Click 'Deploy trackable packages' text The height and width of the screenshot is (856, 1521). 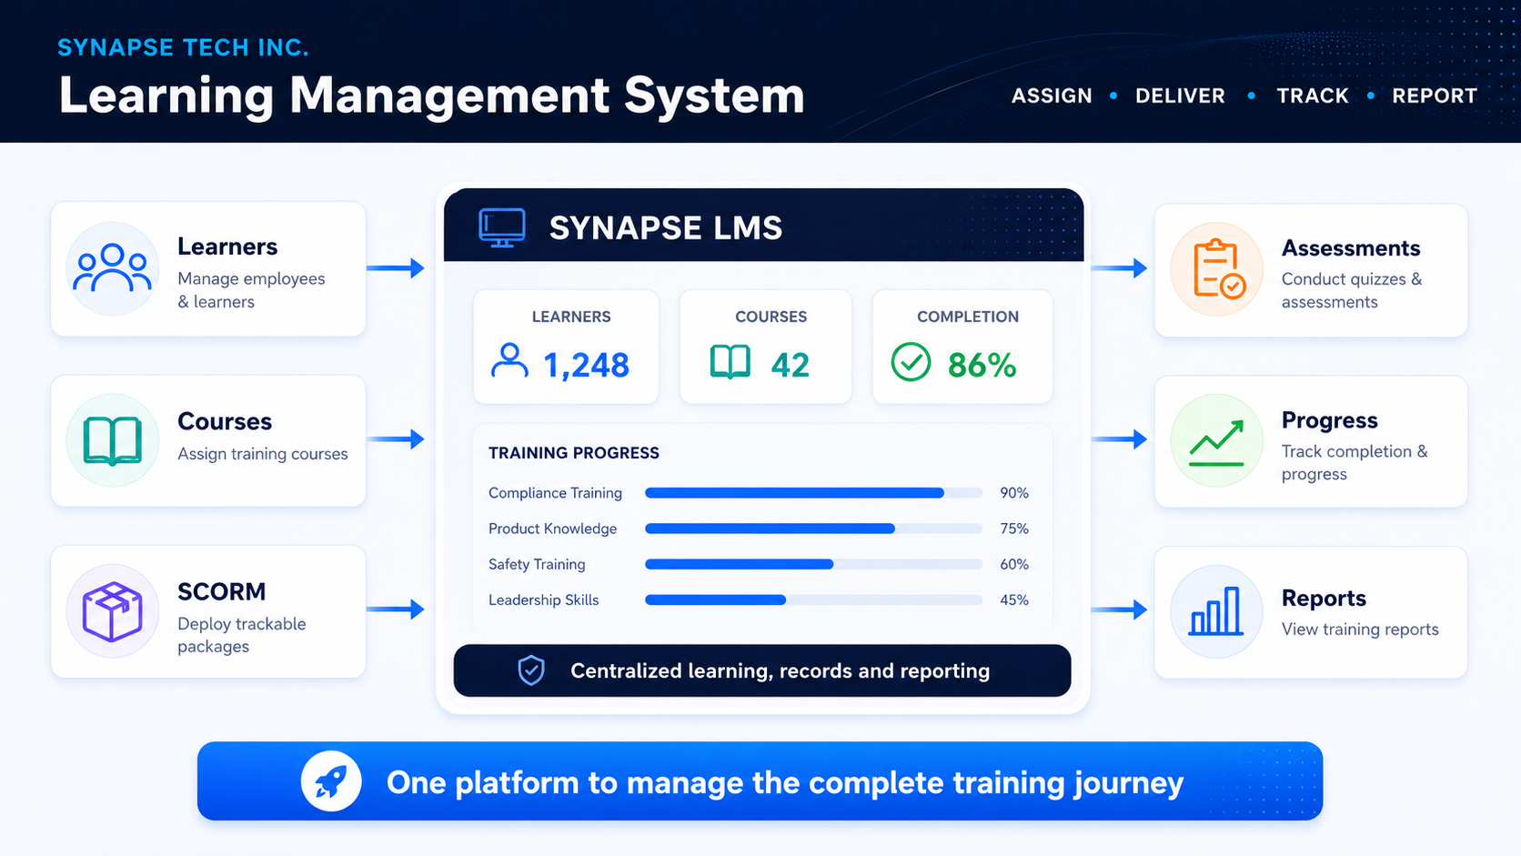pos(241,635)
